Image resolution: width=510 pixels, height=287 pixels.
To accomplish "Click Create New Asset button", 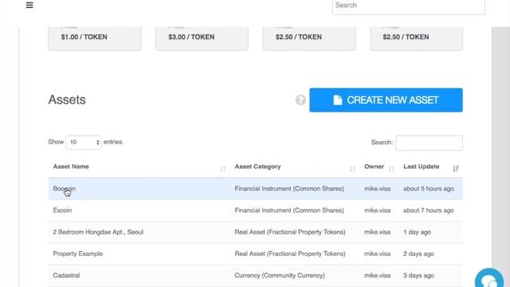I will [x=386, y=100].
